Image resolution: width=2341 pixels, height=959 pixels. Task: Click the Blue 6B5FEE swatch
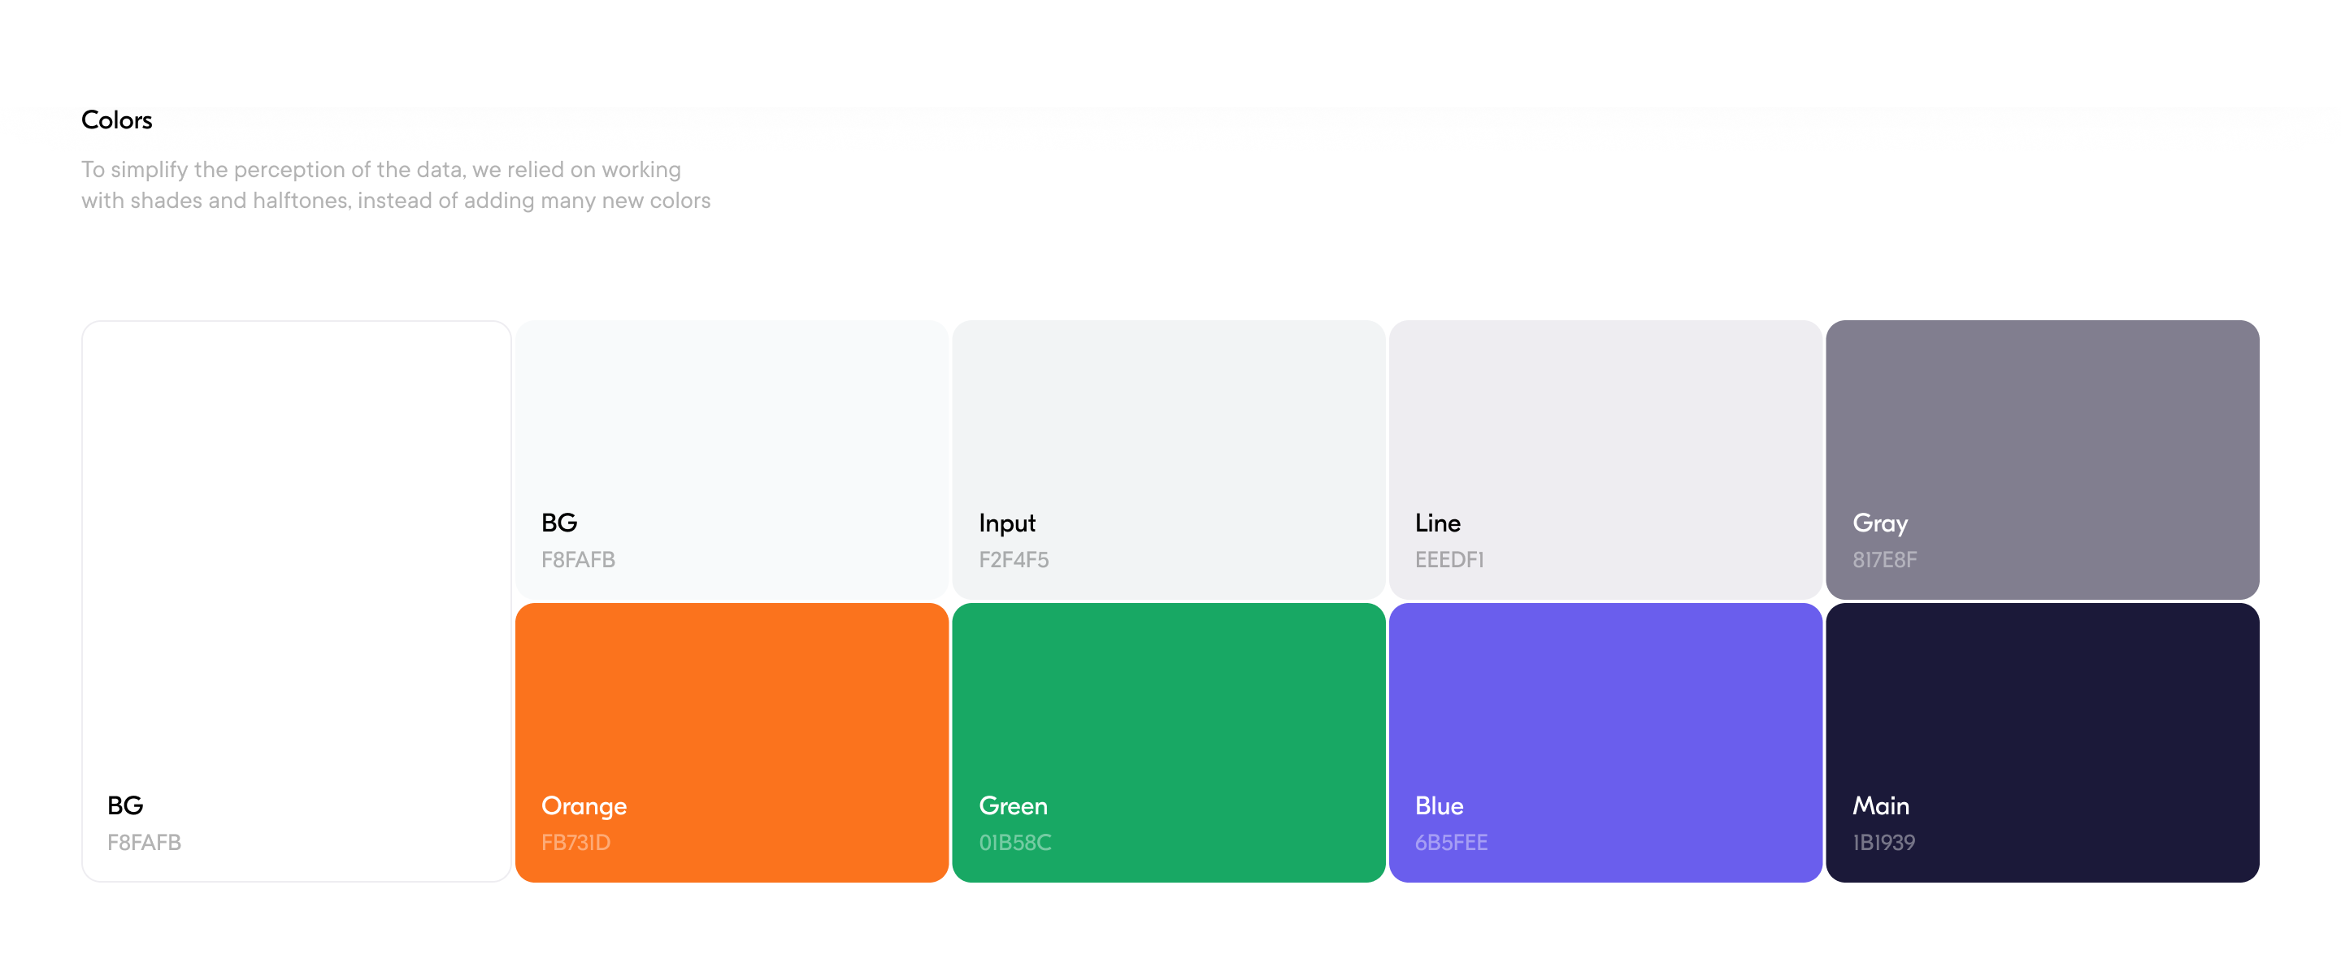[x=1605, y=709]
